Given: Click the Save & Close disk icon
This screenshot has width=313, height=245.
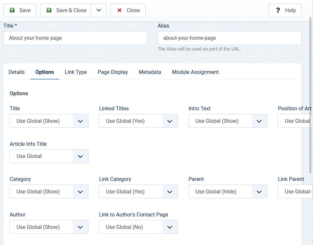Looking at the screenshot, I should [x=49, y=10].
